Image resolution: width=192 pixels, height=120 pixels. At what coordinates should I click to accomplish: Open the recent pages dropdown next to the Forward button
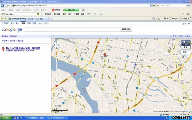[x=9, y=6]
